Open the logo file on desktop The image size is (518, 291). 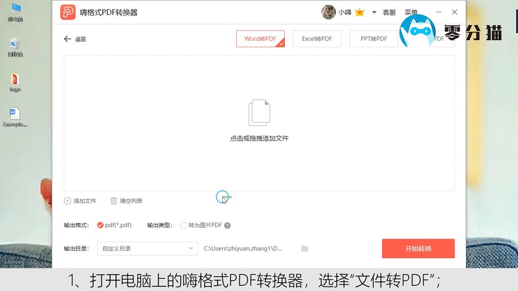point(15,83)
